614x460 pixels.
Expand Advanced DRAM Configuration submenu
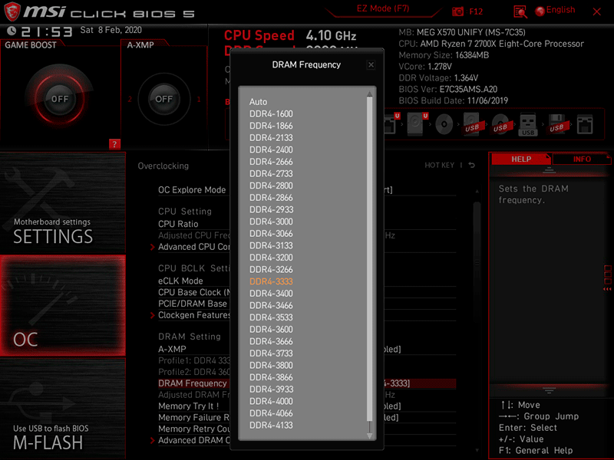(194, 440)
